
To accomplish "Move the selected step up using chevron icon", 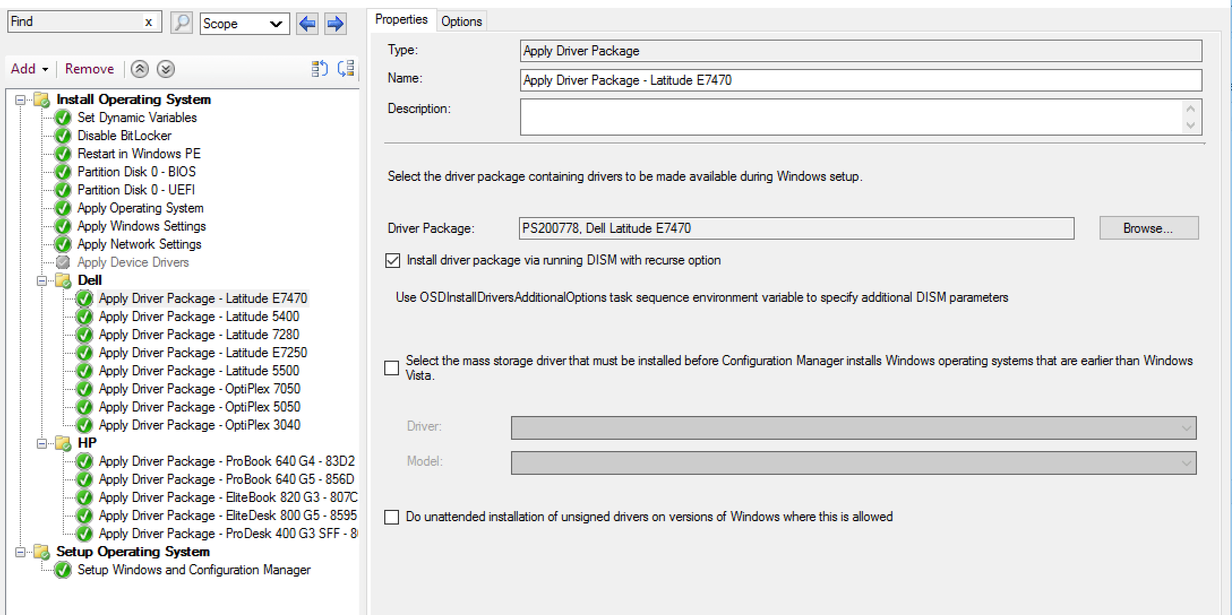I will click(139, 68).
